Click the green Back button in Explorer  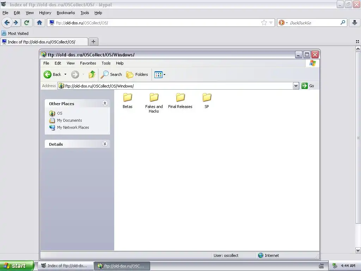53,74
